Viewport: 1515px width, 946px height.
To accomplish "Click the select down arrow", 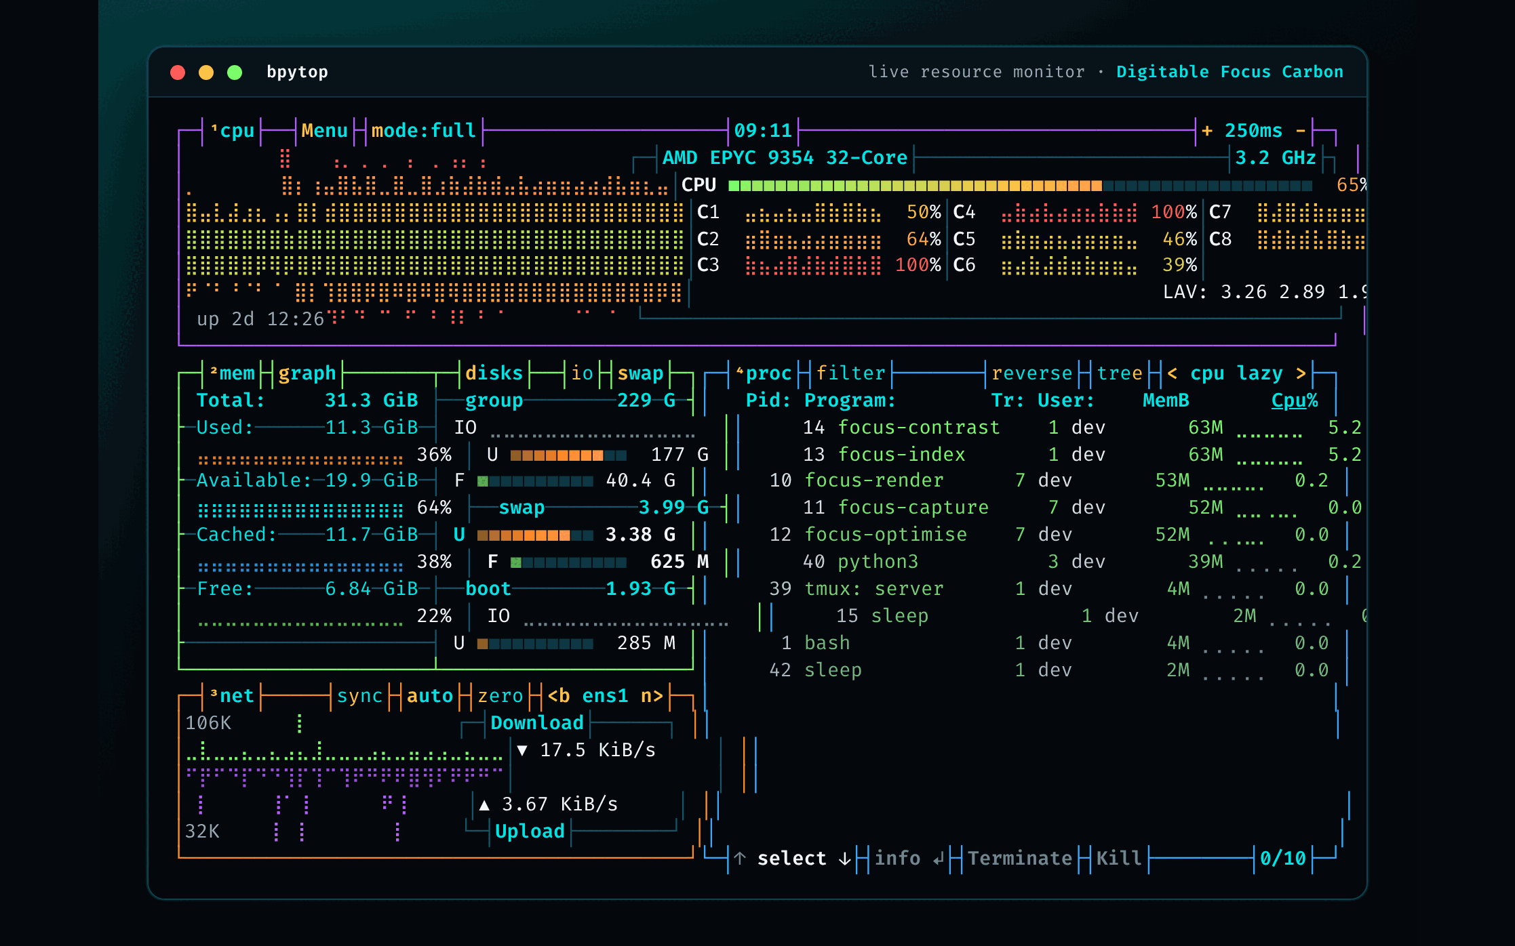I will click(x=844, y=858).
